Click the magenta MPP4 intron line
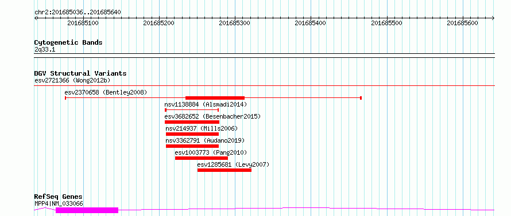This screenshot has height=216, width=511. [307, 208]
